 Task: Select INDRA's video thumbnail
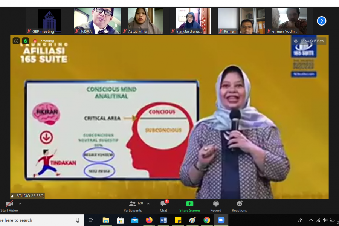[x=97, y=21]
